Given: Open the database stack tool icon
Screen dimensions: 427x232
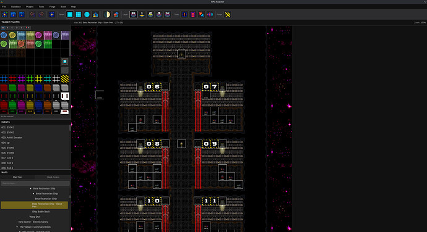Looking at the screenshot, I should 193,14.
